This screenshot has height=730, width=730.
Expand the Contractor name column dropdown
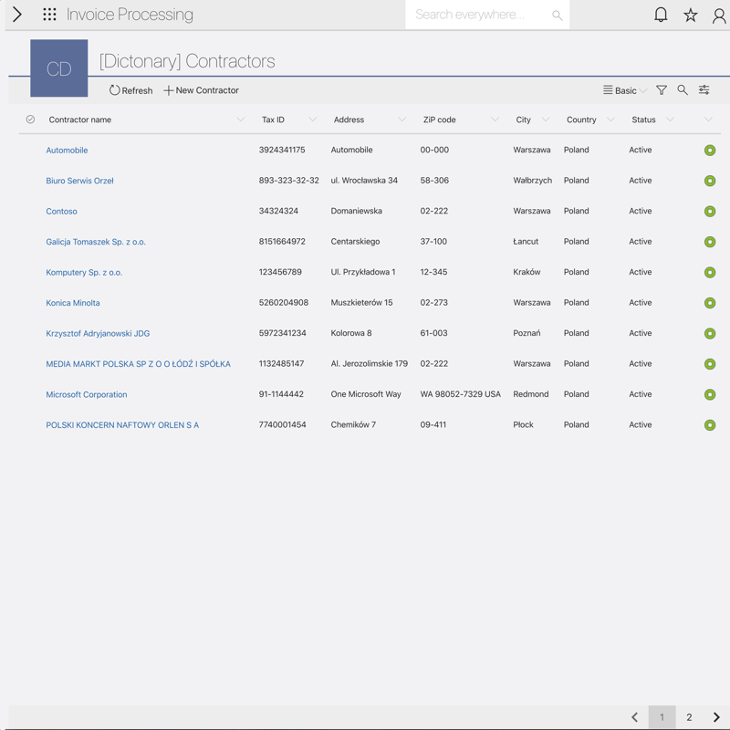click(x=241, y=120)
